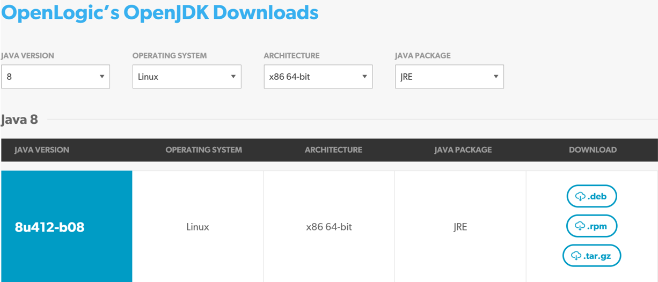Click the JAVA VERSION table column header
The height and width of the screenshot is (282, 658).
[x=42, y=150]
